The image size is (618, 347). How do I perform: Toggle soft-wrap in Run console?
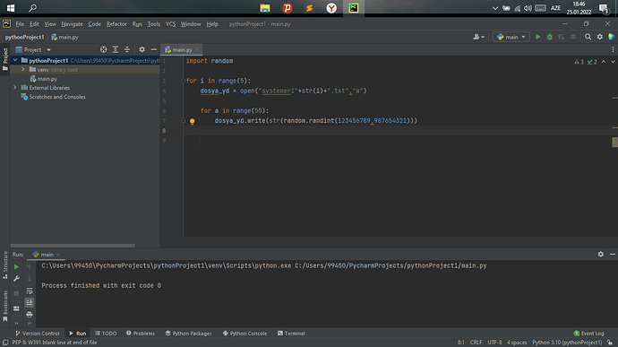click(30, 291)
